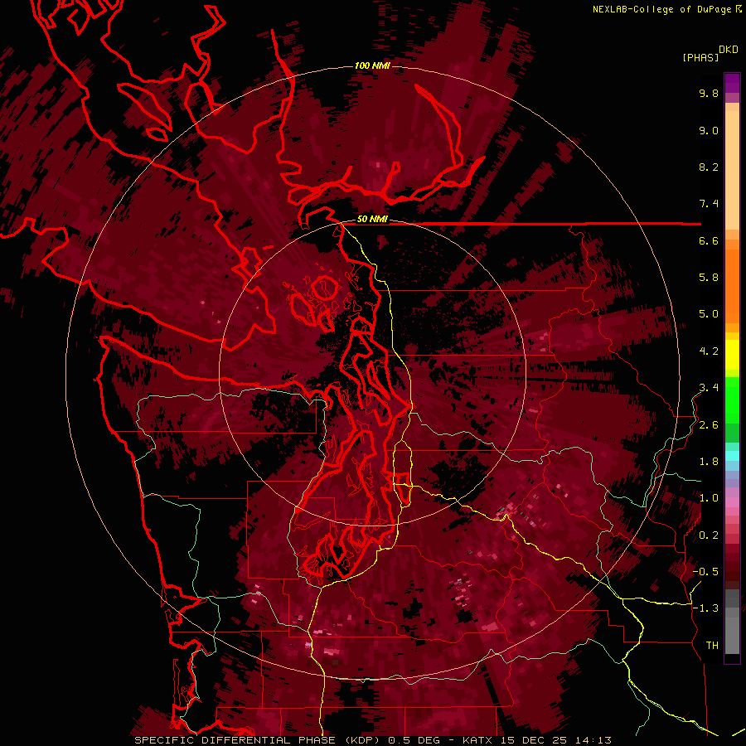This screenshot has height=746, width=746.
Task: Click the 4.2 legend value
Action: [709, 351]
